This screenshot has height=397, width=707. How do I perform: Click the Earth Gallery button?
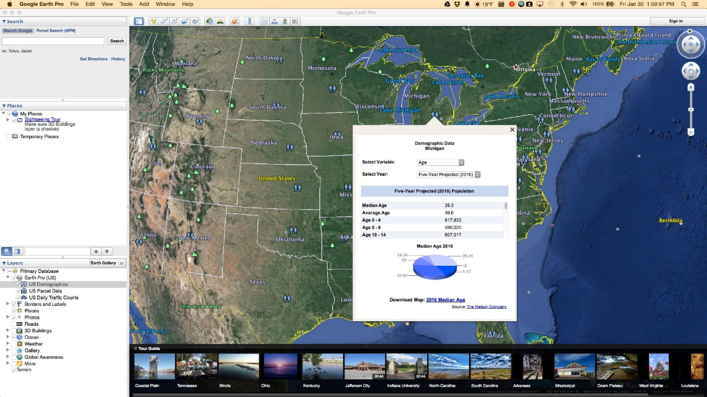click(x=107, y=263)
